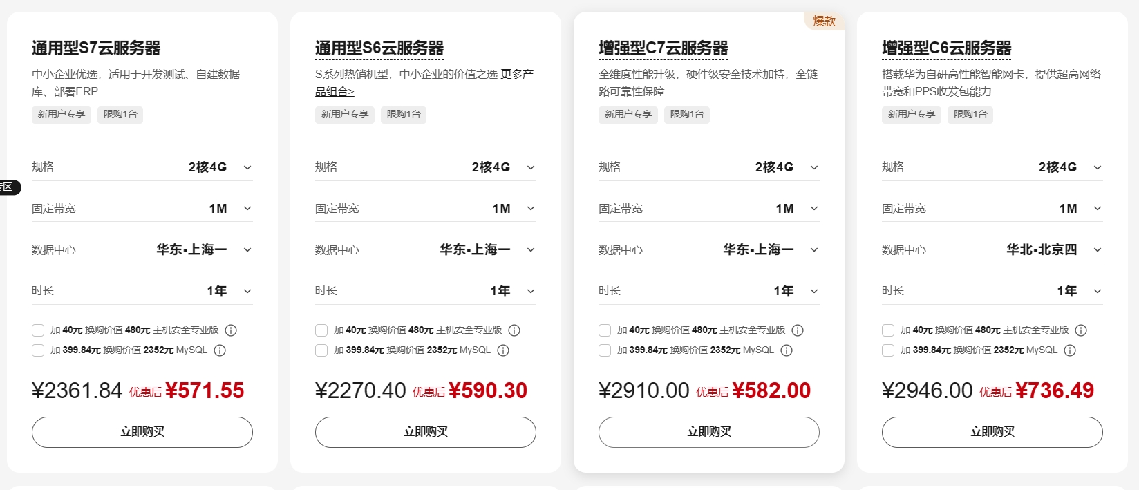Open the 时长 dropdown on C7 card
Image resolution: width=1139 pixels, height=490 pixels.
814,290
